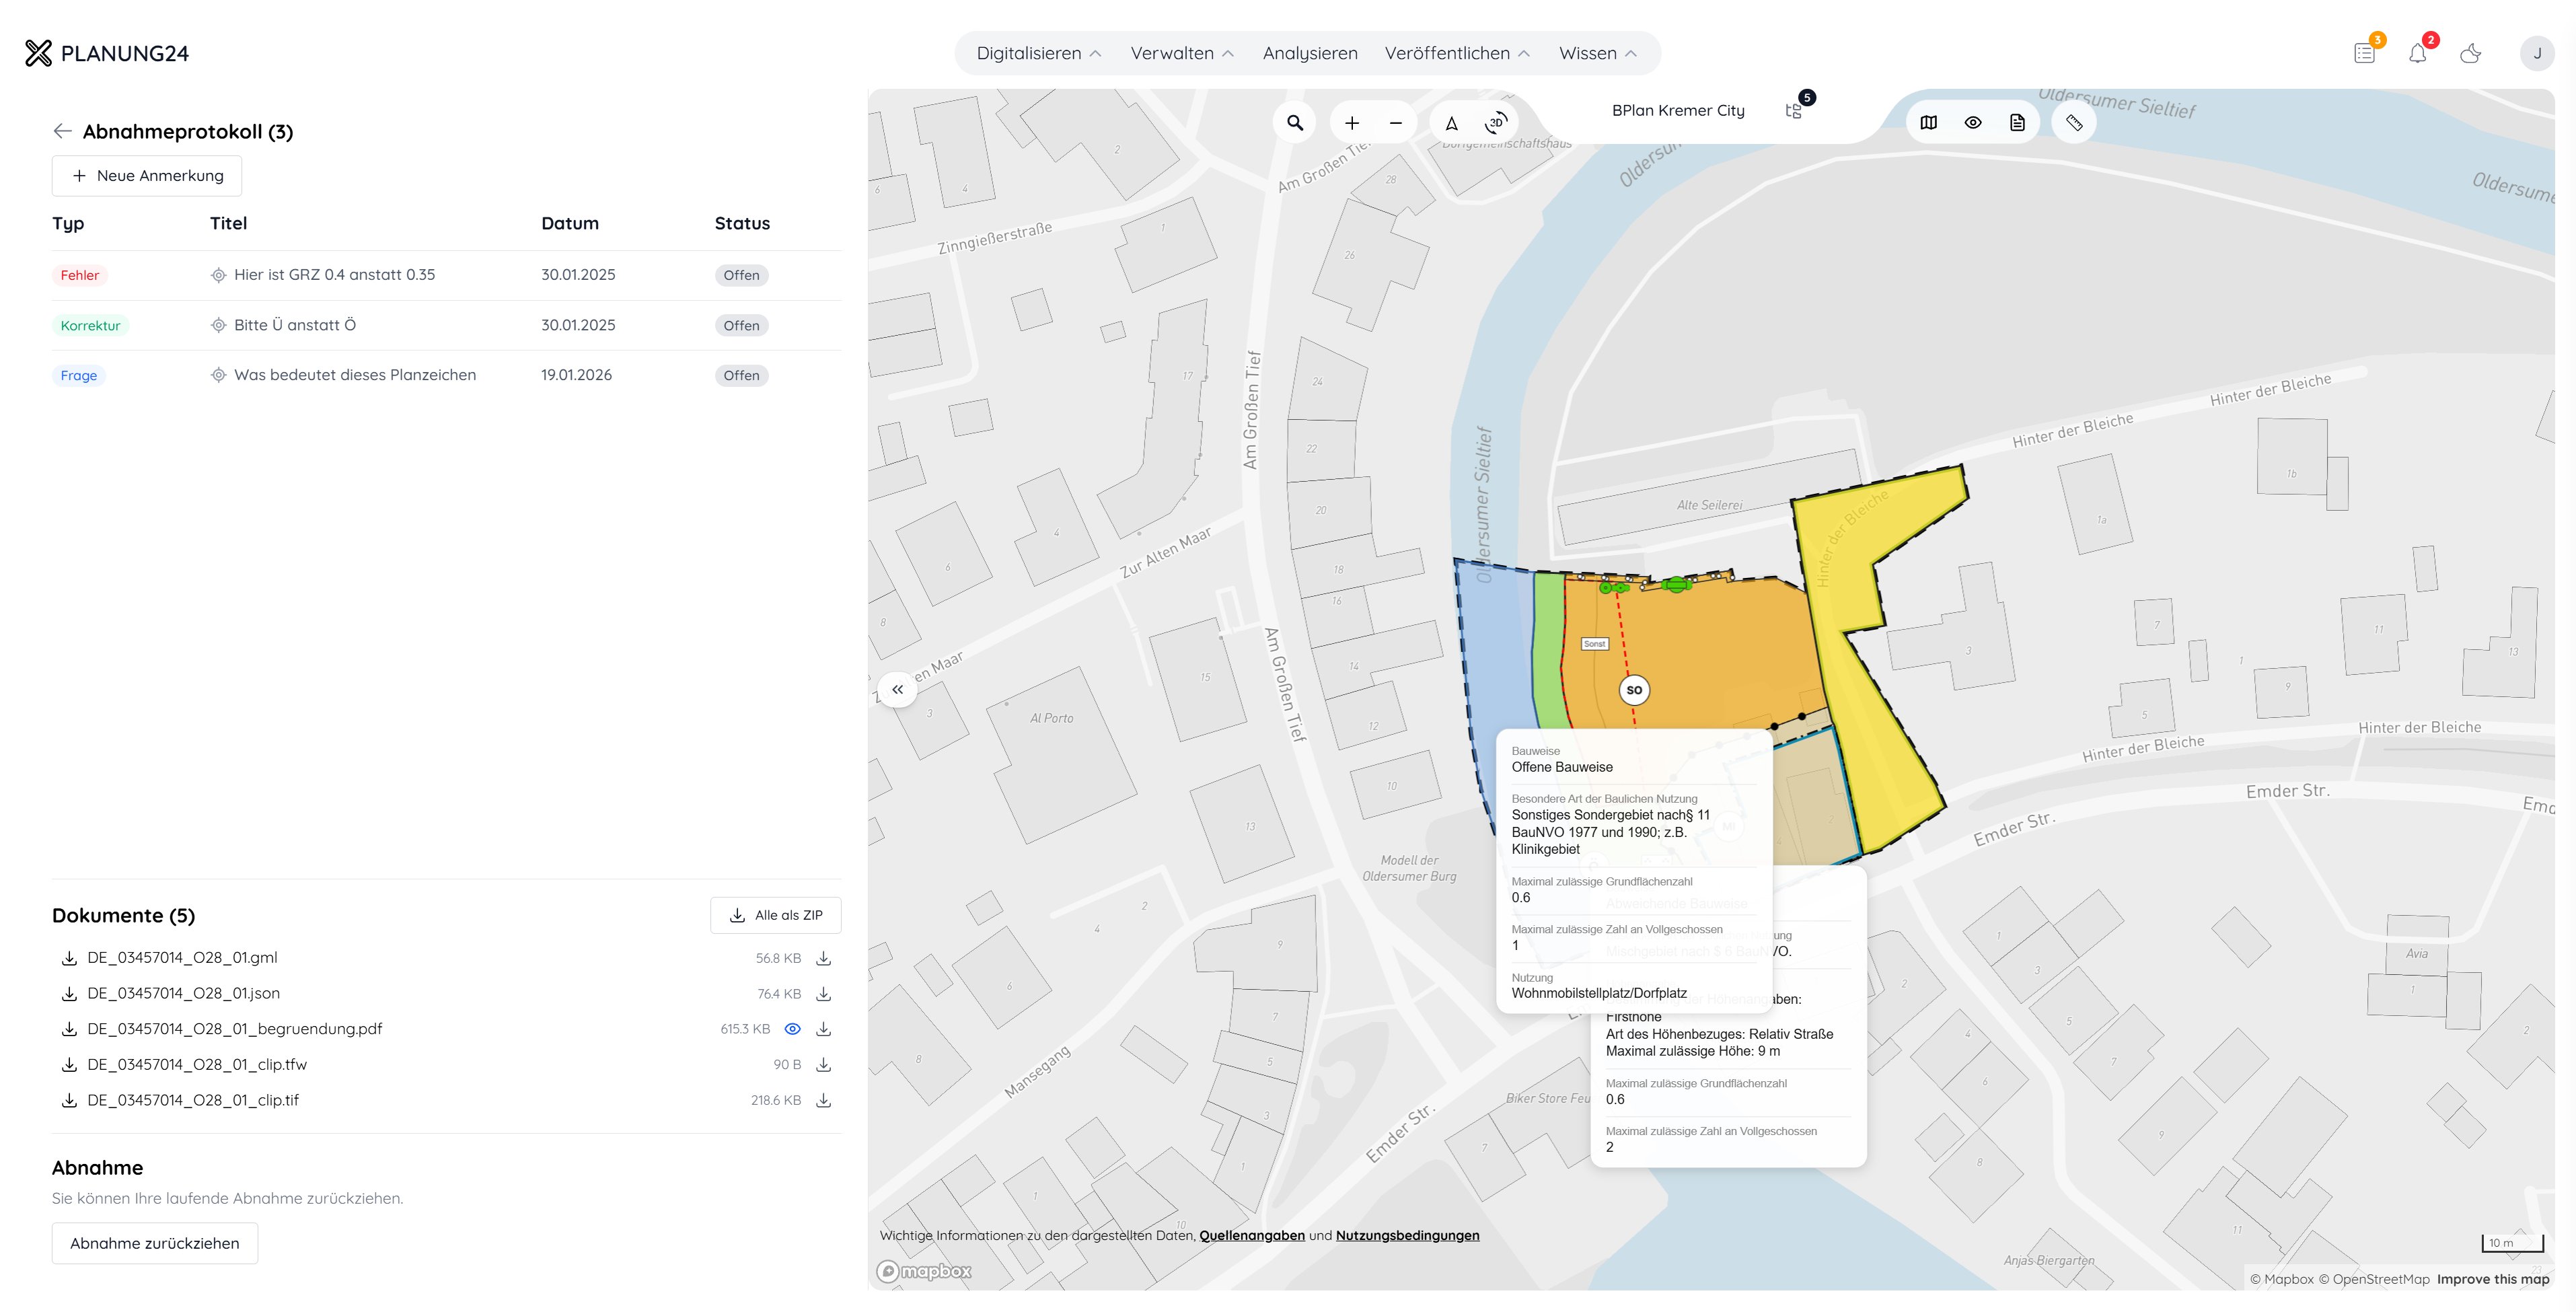Expand the Wissen menu

pyautogui.click(x=1597, y=53)
